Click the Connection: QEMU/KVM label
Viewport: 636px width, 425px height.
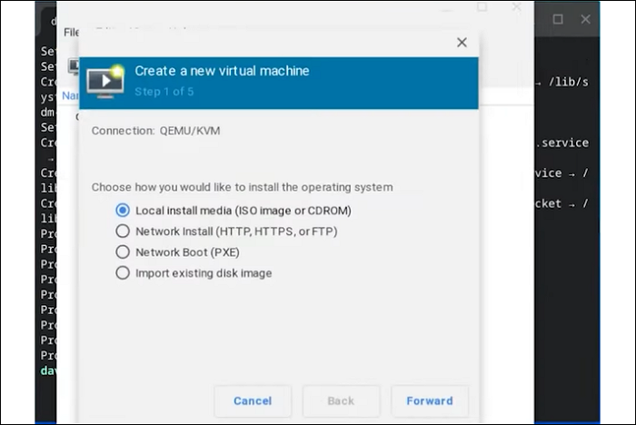pos(155,131)
